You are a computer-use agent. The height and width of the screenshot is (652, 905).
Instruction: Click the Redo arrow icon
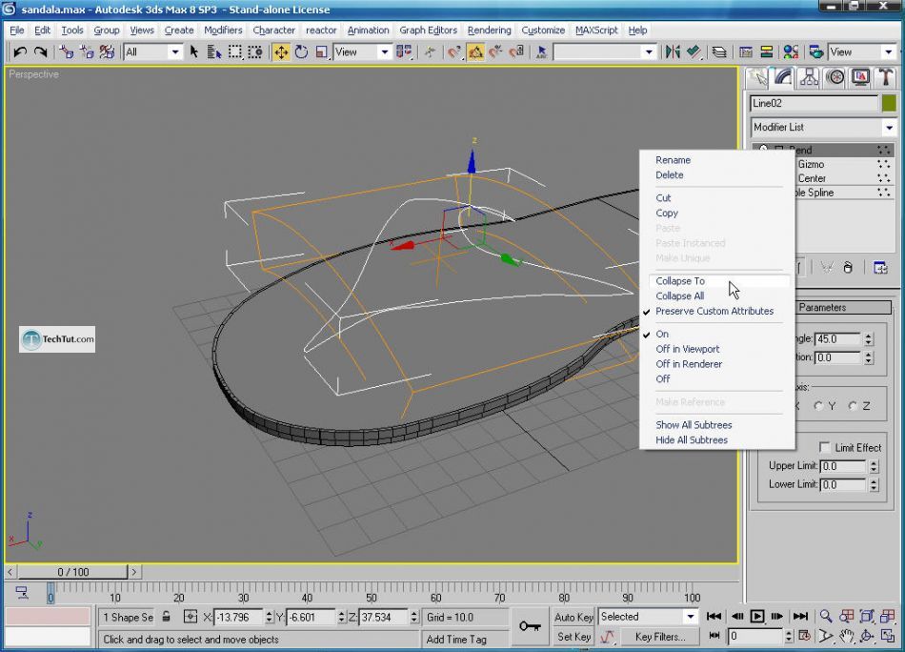(40, 52)
